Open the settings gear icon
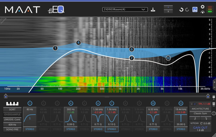The height and width of the screenshot is (137, 216). point(202,7)
